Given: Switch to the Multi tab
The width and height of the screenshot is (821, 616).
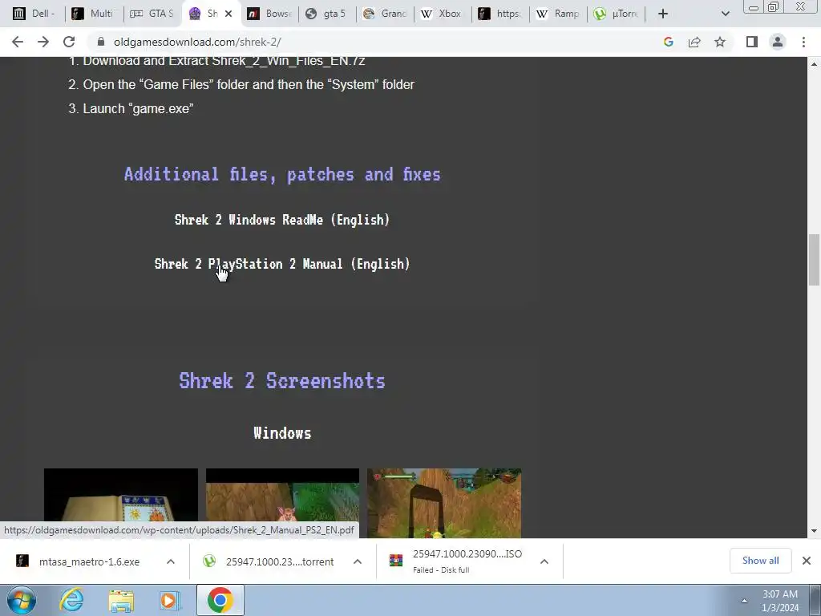Looking at the screenshot, I should click(93, 14).
